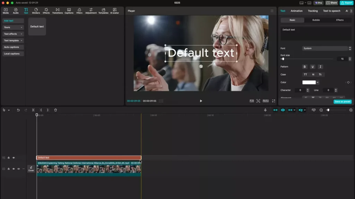Image resolution: width=355 pixels, height=199 pixels.
Task: Open the AI avatar panel
Action: coord(115,11)
